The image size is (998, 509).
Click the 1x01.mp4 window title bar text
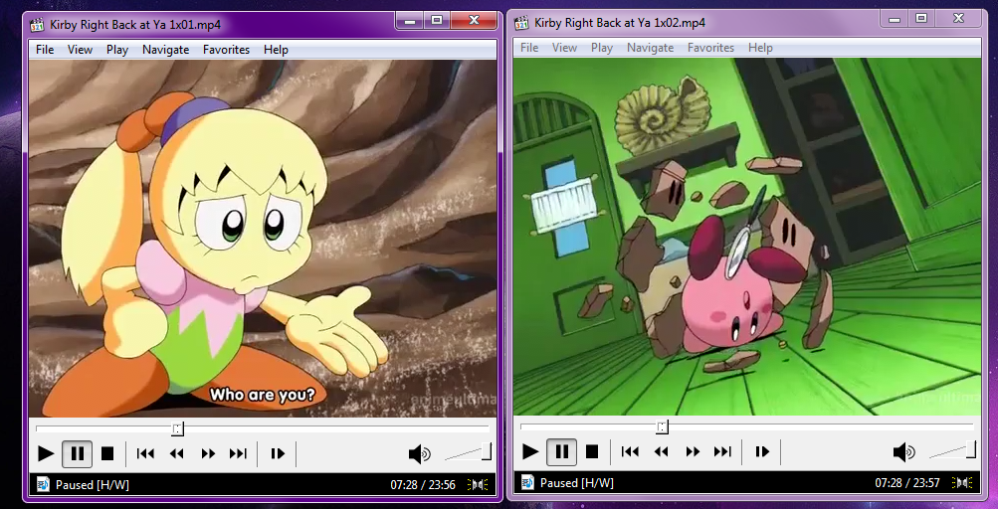pos(135,25)
